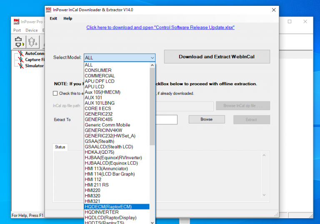The image size is (320, 224).
Task: Enable the offline extraction checkbox
Action: [55, 93]
